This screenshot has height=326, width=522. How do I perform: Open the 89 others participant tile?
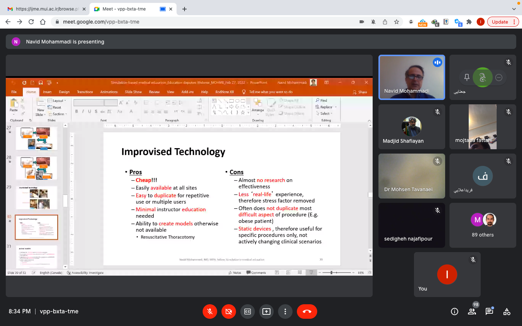tap(482, 225)
